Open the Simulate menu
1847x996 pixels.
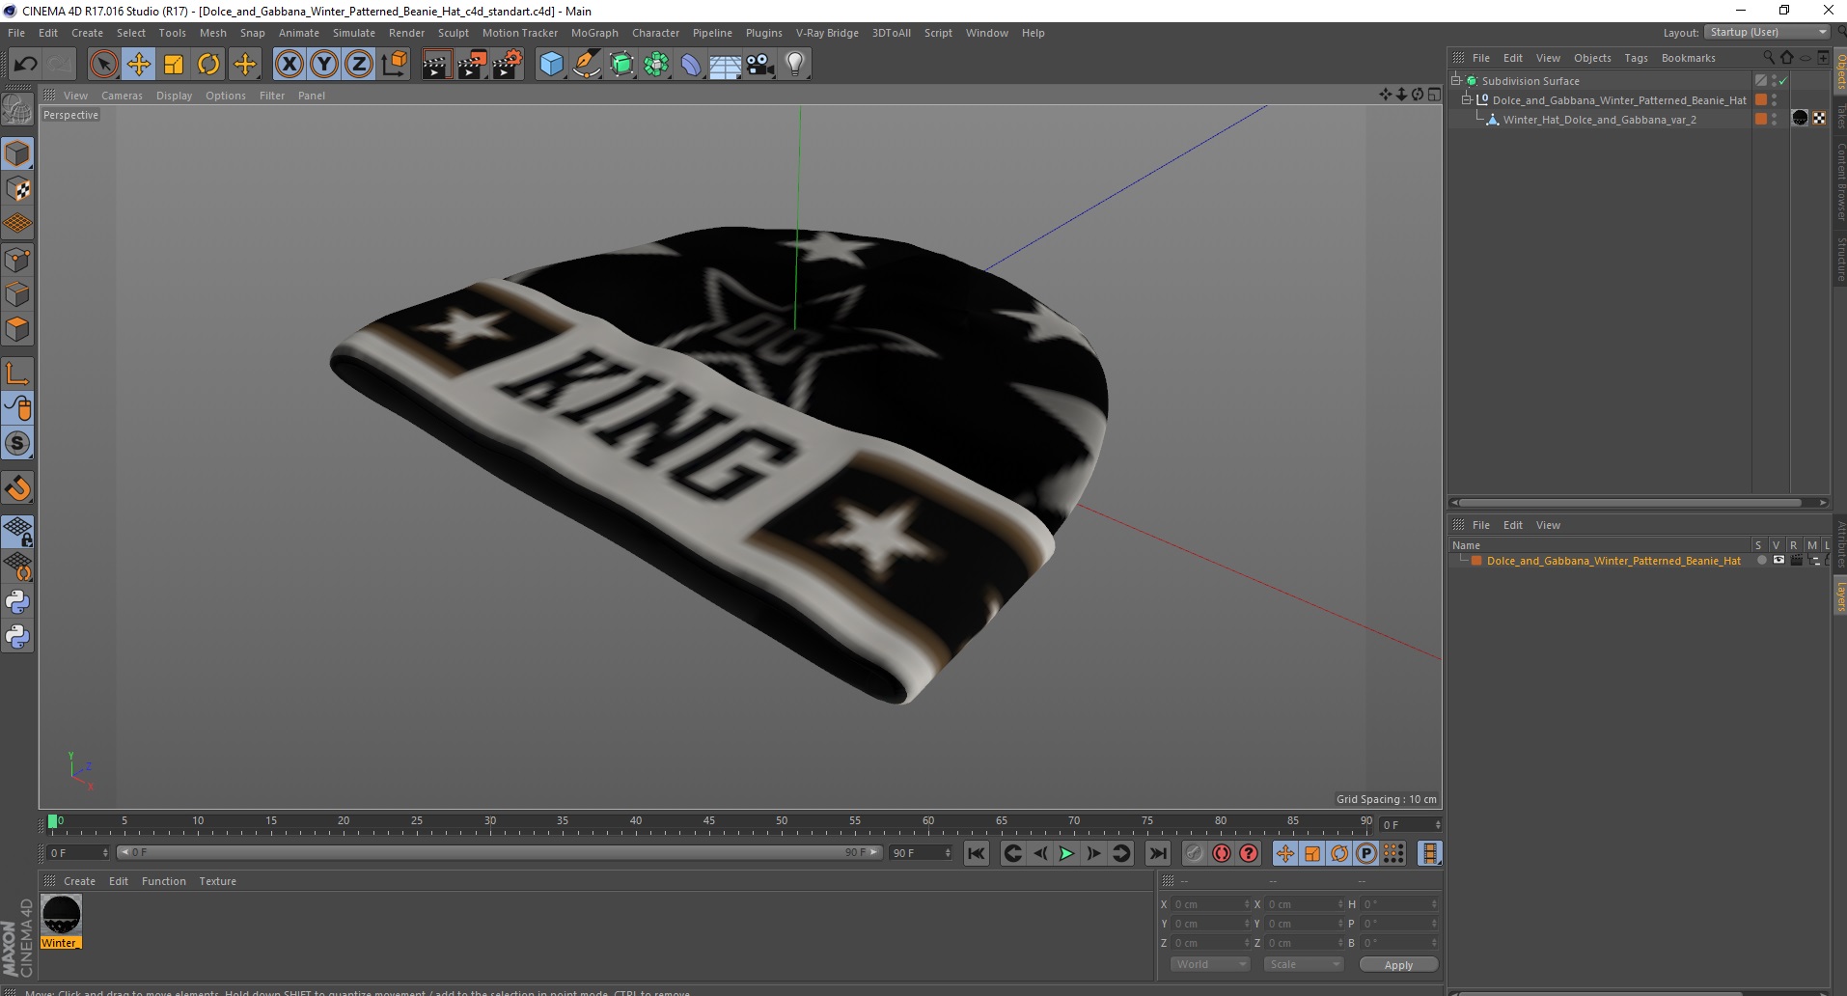tap(354, 33)
